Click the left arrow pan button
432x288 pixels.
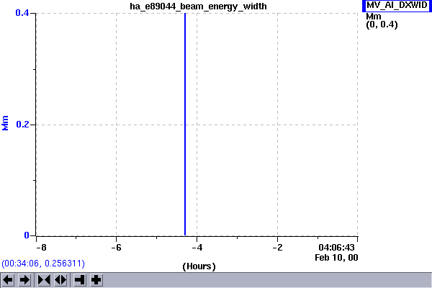point(8,279)
